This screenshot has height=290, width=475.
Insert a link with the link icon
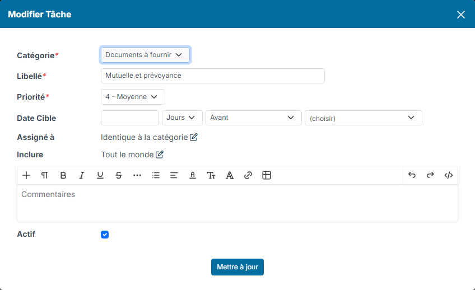click(x=248, y=175)
